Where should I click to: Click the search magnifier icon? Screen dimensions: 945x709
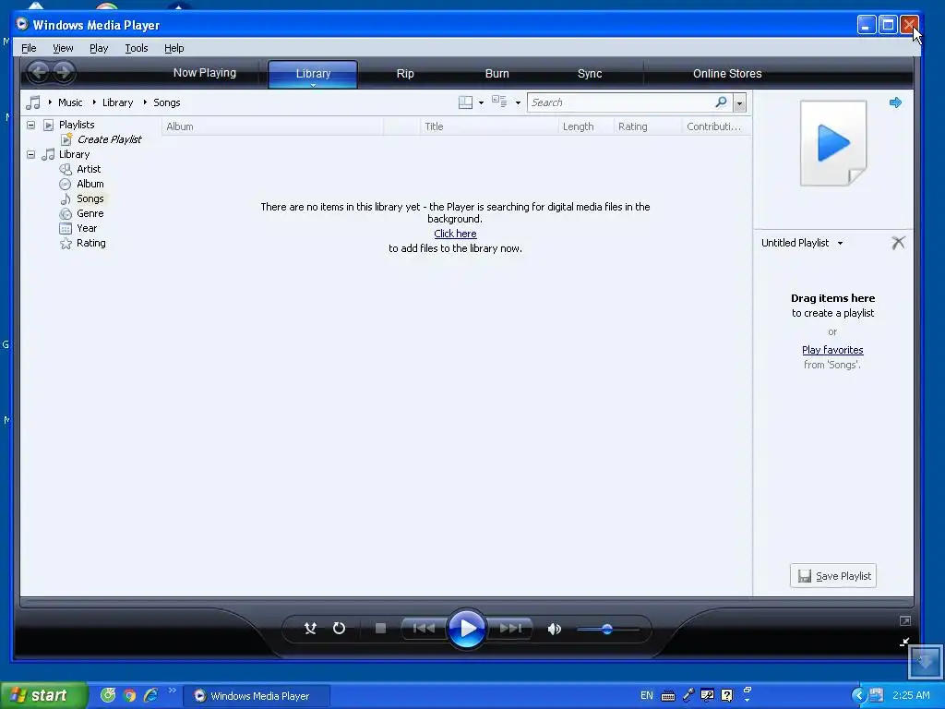point(721,102)
